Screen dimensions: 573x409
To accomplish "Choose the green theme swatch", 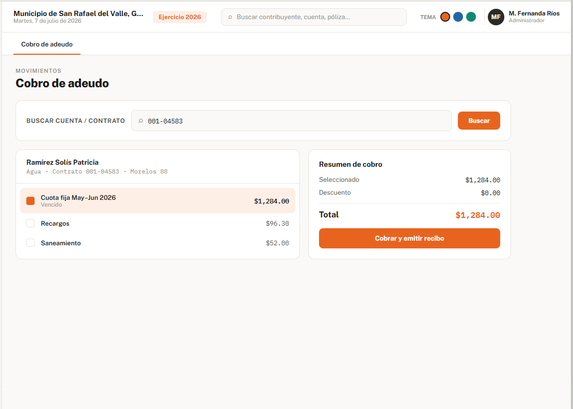I will pyautogui.click(x=471, y=17).
